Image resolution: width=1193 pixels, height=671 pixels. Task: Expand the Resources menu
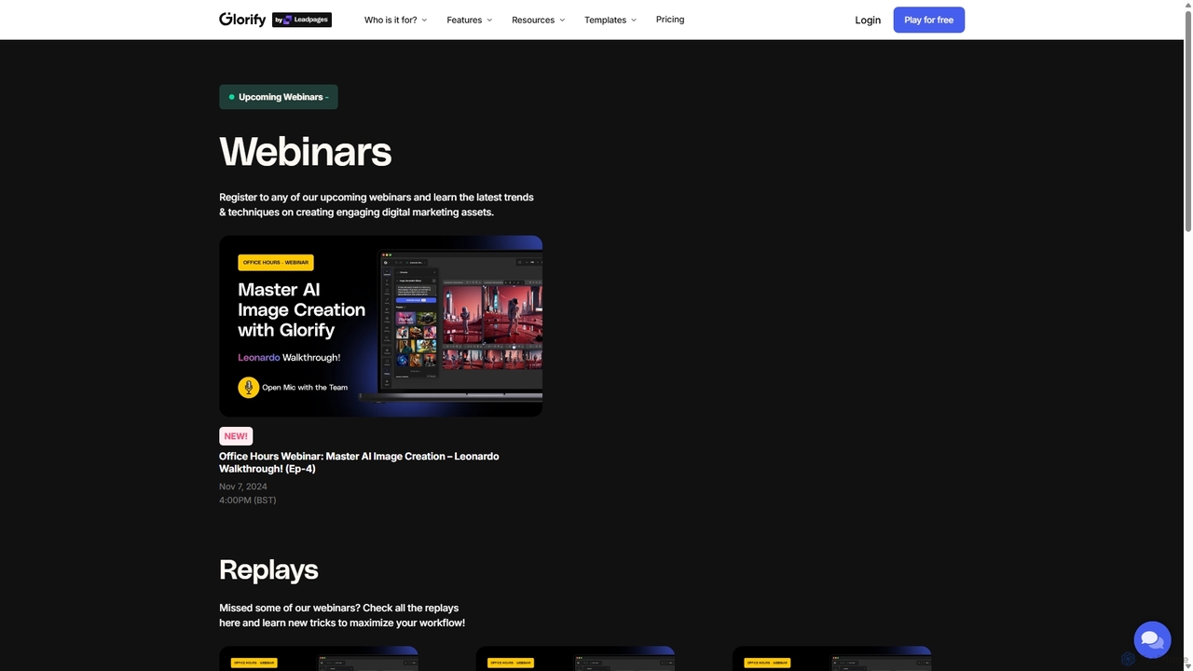(538, 20)
